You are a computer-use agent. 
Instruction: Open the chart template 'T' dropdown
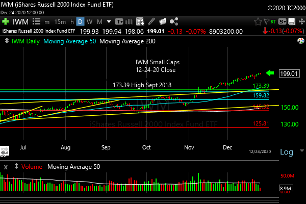click(119, 21)
